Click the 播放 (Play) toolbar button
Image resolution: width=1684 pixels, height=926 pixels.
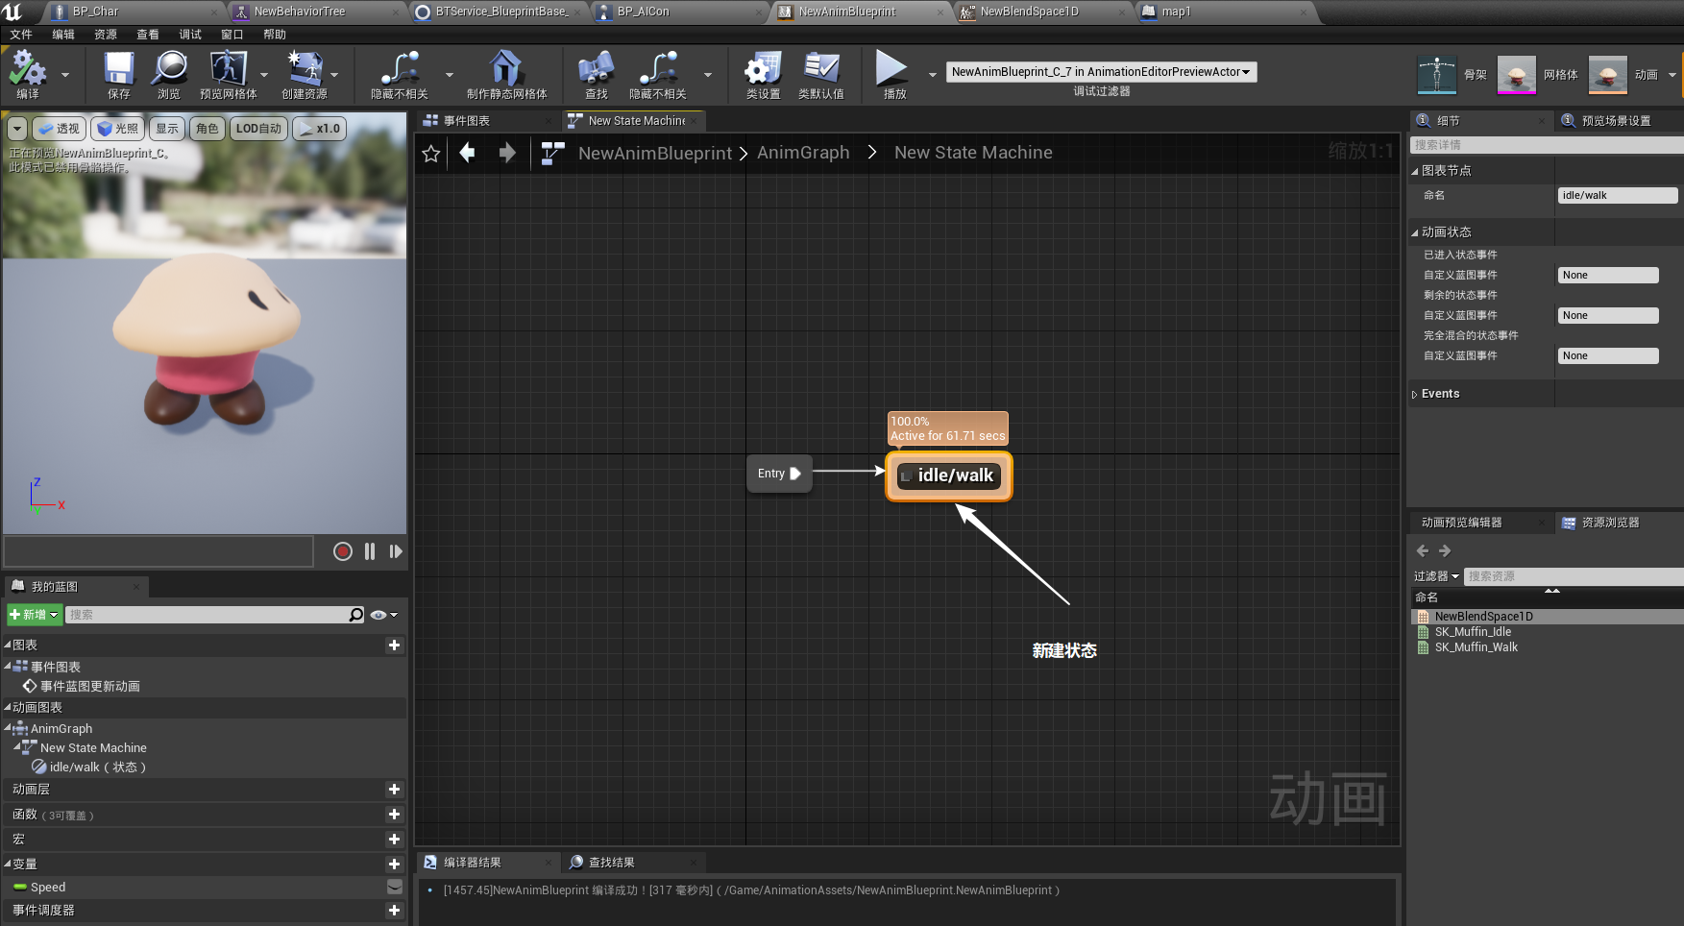coord(894,75)
